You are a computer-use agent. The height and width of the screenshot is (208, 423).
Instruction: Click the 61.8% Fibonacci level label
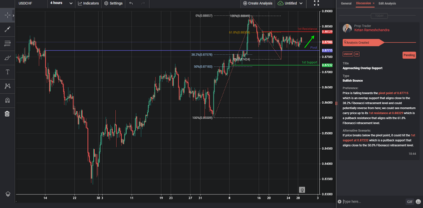tap(239, 32)
